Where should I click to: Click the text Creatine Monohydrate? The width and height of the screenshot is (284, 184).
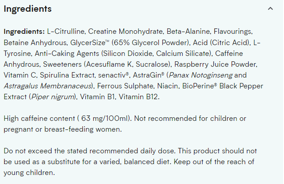coord(126,32)
